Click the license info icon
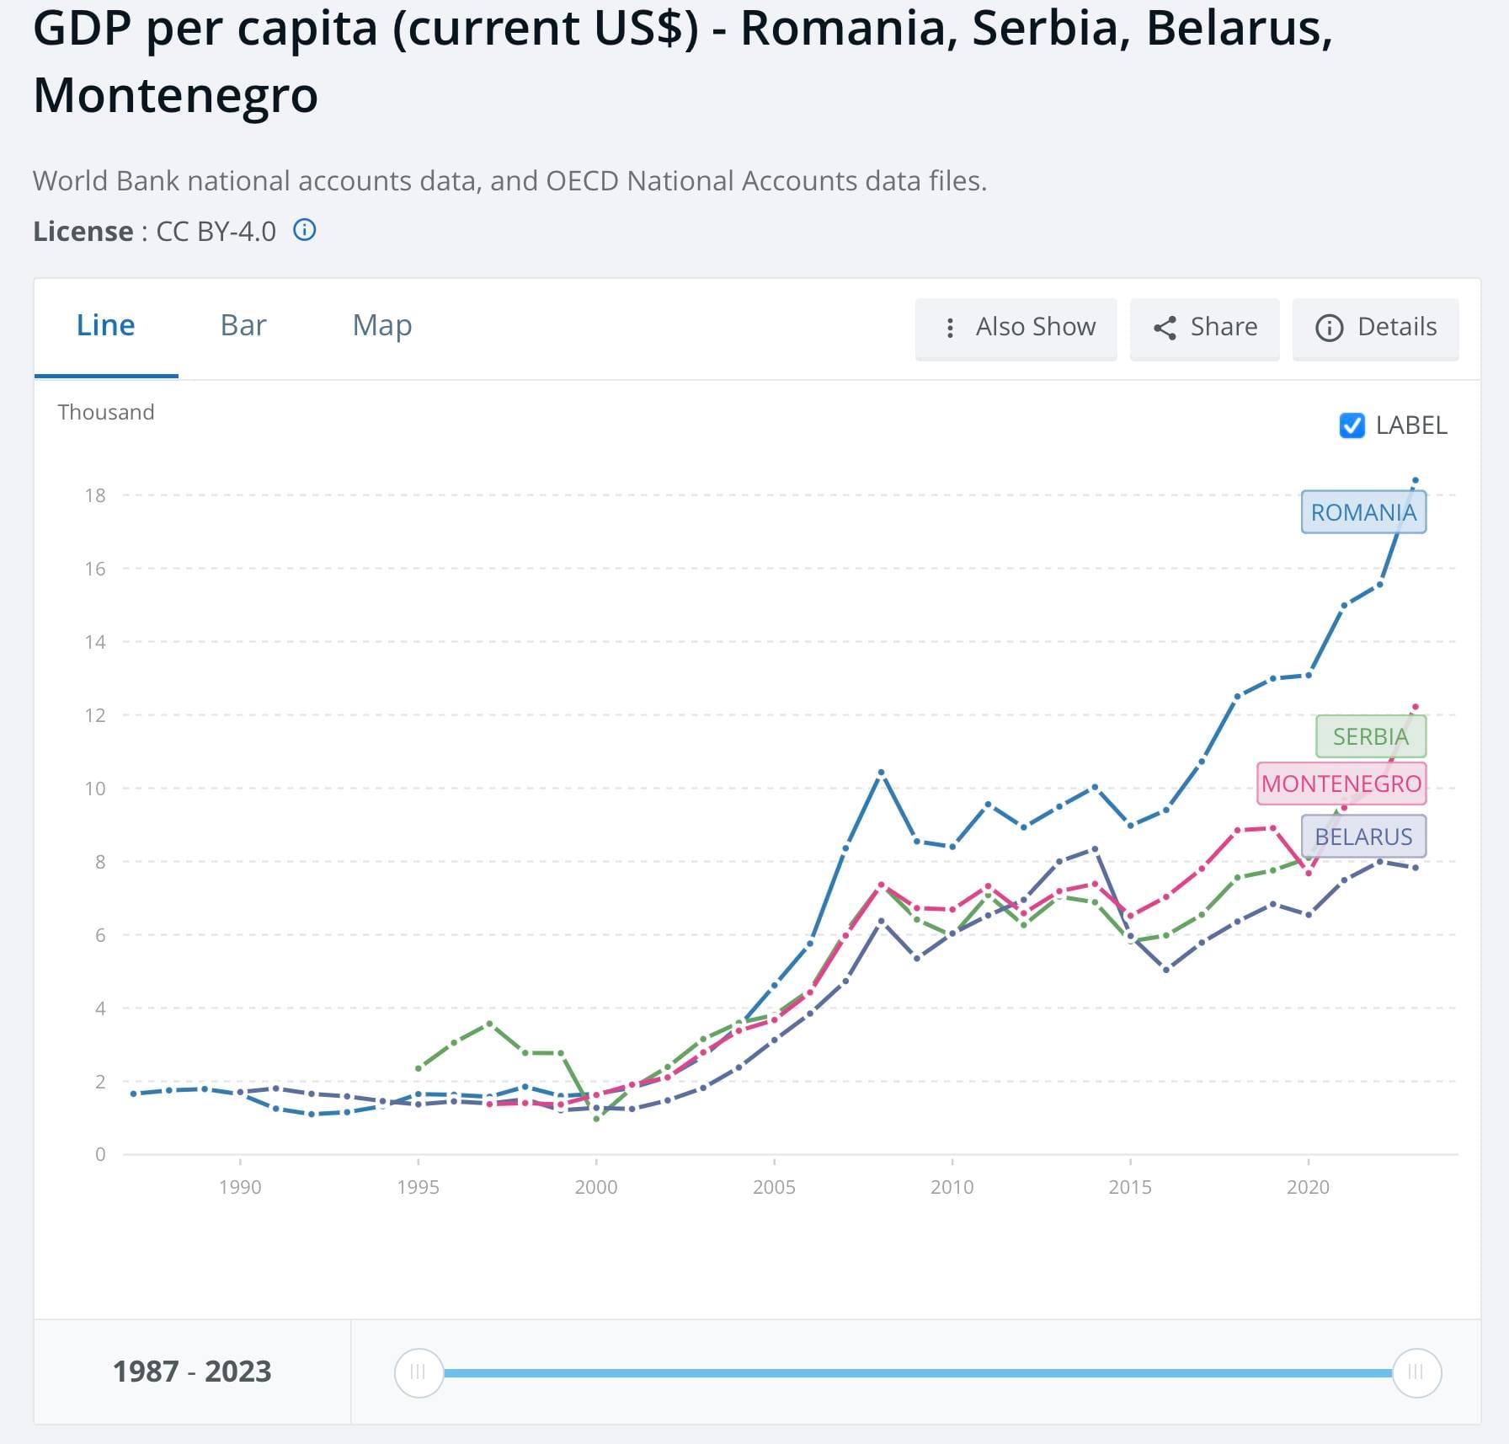 [x=304, y=230]
